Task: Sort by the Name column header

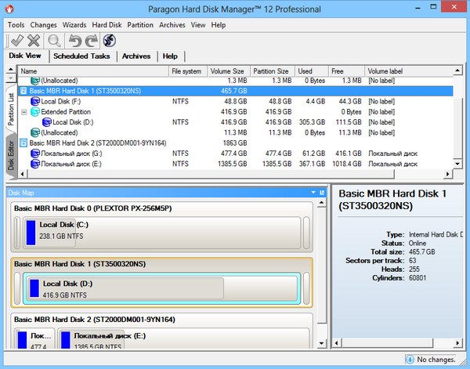Action: [x=93, y=71]
